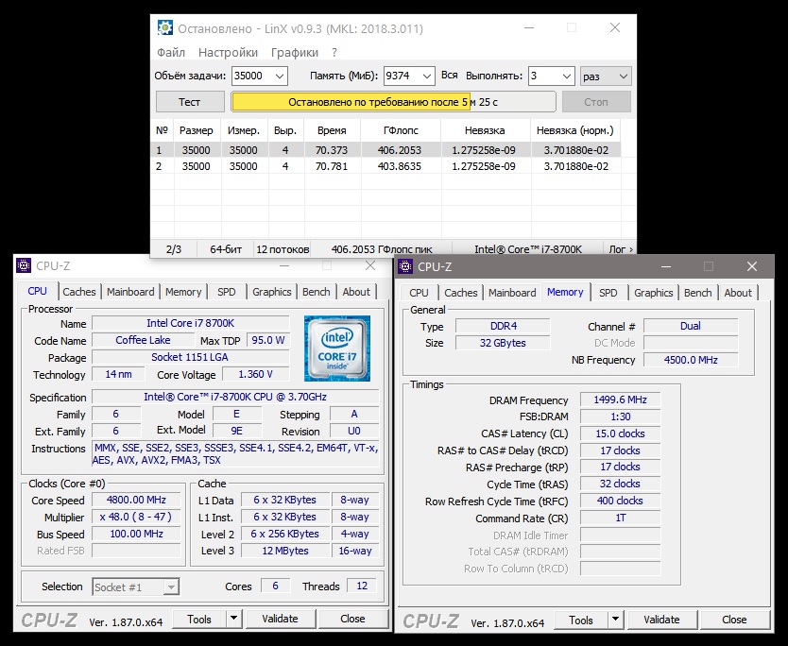The width and height of the screenshot is (788, 646).
Task: Click the Время column header
Action: click(332, 130)
